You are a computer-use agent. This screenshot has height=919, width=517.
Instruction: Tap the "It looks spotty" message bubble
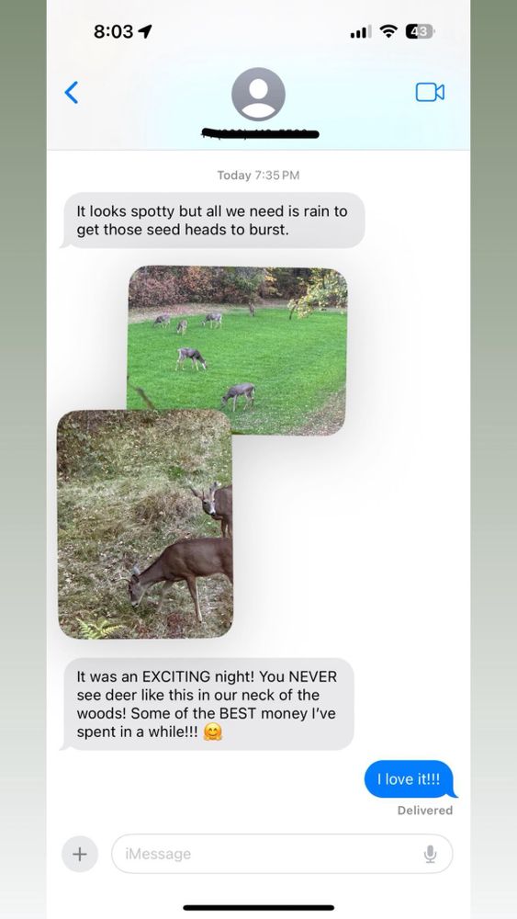pyautogui.click(x=212, y=221)
